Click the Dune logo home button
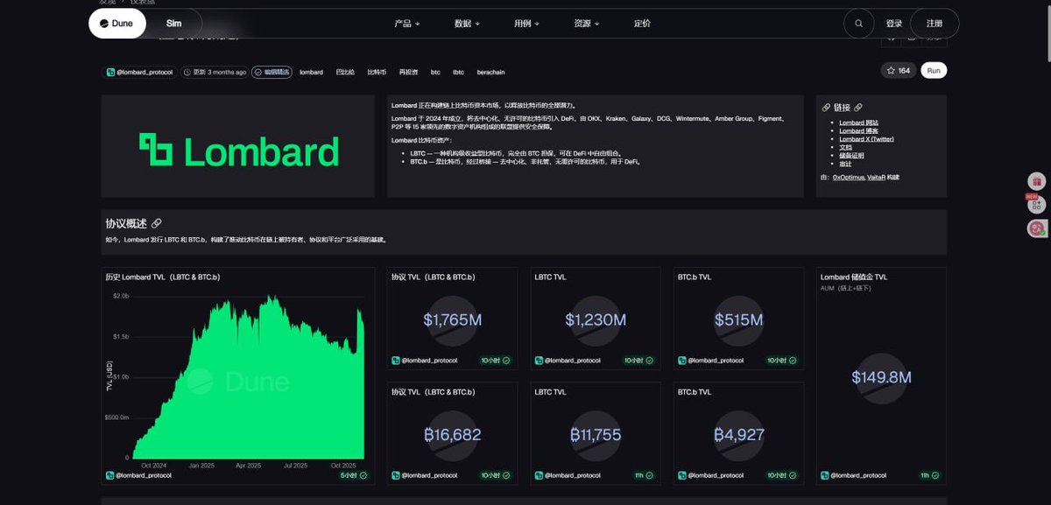 (117, 24)
